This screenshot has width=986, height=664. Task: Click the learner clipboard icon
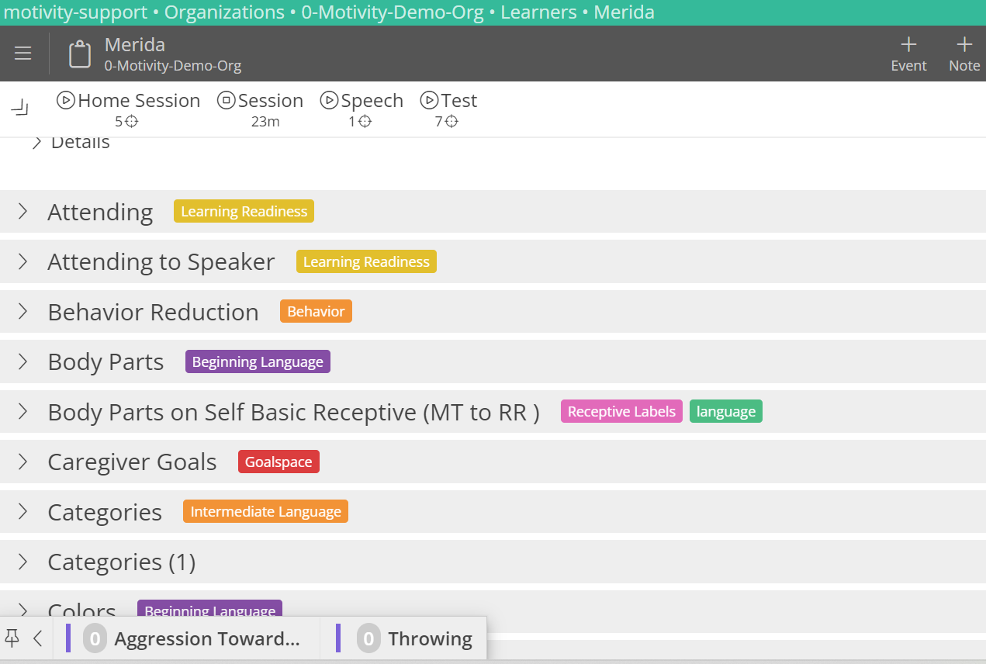tap(80, 54)
